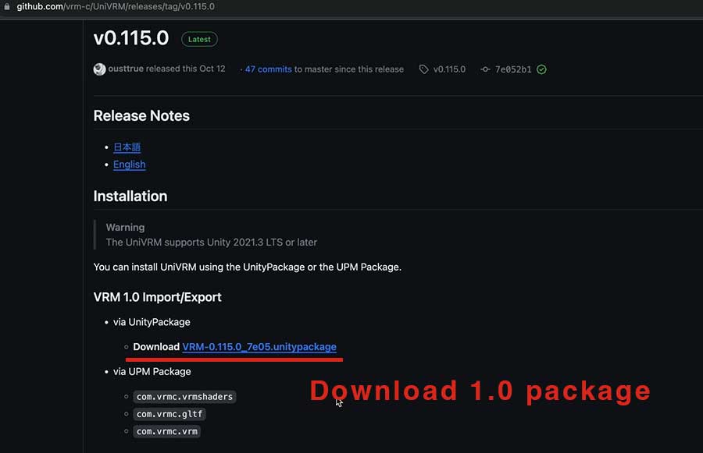Viewport: 703px width, 453px height.
Task: Download VRM-0.115.0_7e05.unitypackage
Action: (x=259, y=347)
